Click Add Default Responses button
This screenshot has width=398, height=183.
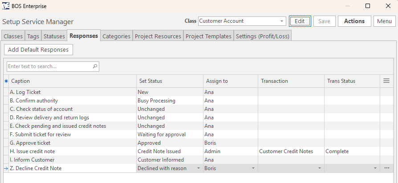click(x=38, y=49)
